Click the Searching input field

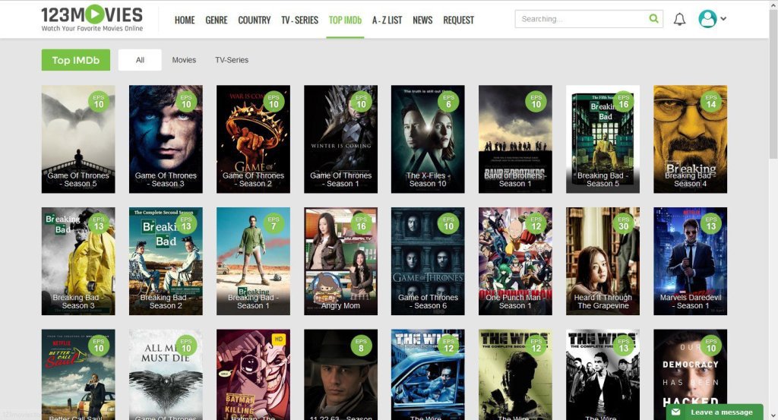coord(580,19)
